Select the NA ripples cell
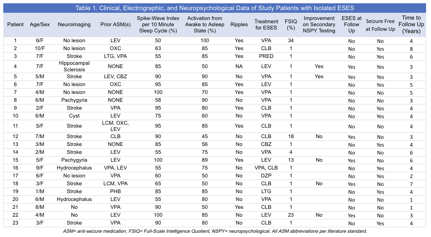The height and width of the screenshot is (237, 431). [239, 66]
